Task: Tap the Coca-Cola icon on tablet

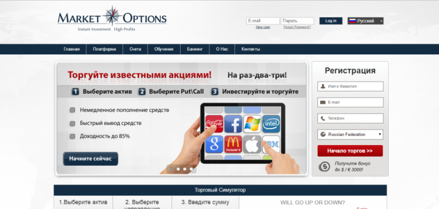Action: click(x=214, y=124)
